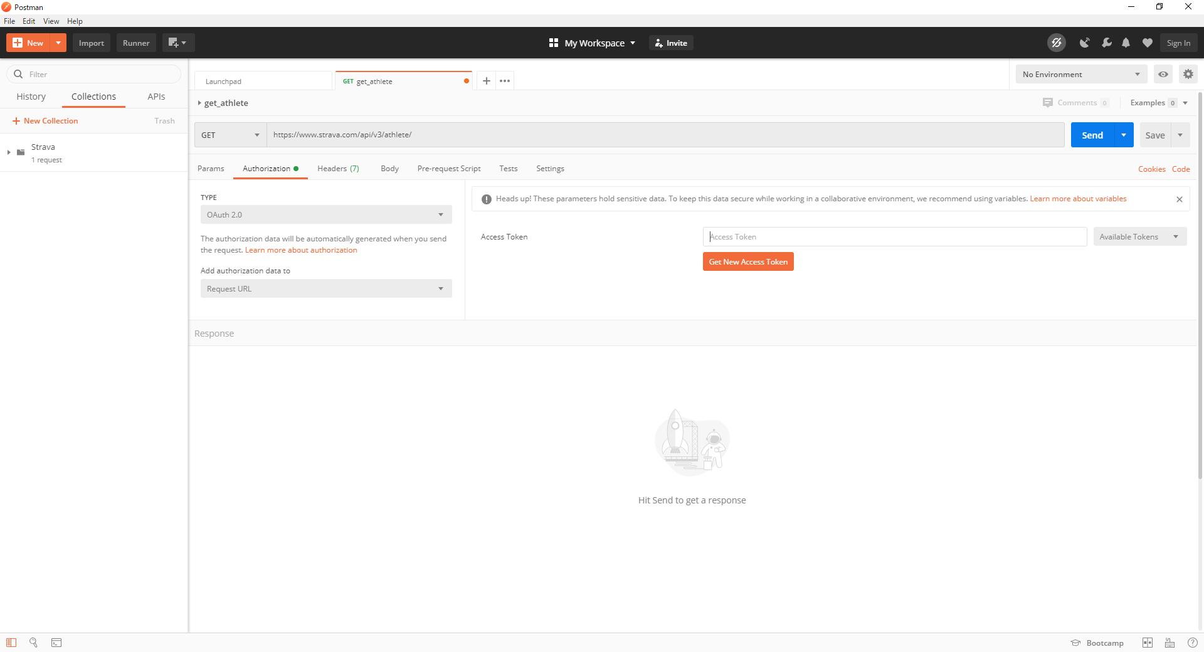Open Find and Replace icon in status bar
This screenshot has width=1204, height=652.
[x=33, y=643]
